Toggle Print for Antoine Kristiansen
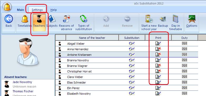This screenshot has width=206, height=96. tap(158, 54)
